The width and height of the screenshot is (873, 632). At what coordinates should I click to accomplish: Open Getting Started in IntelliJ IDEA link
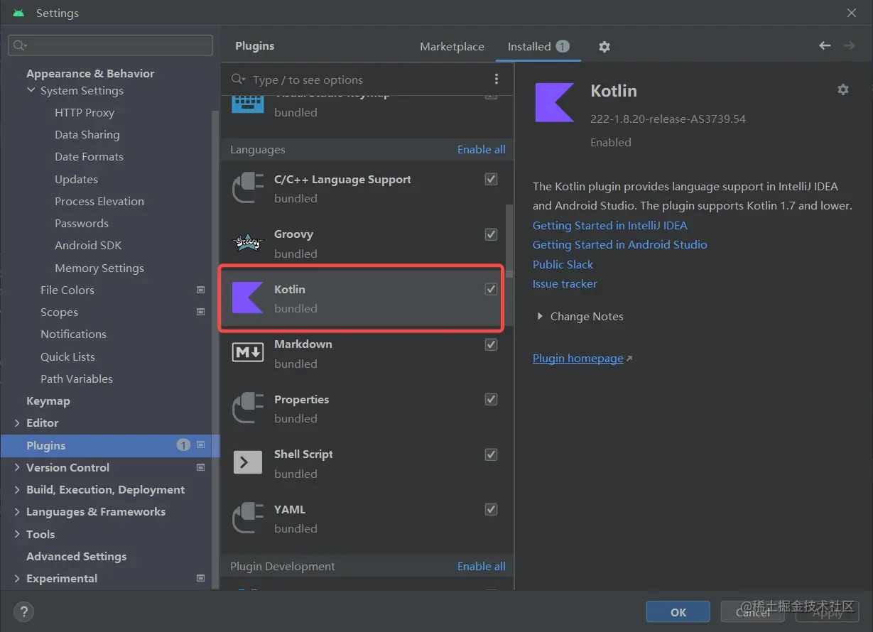pyautogui.click(x=610, y=225)
